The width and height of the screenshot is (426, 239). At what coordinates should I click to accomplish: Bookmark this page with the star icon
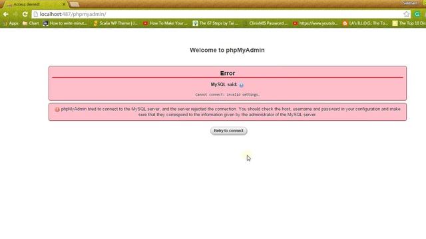(x=407, y=14)
